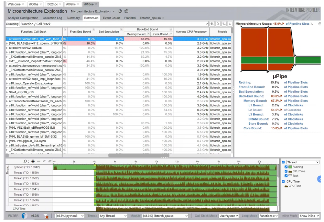Click the L2 Bound metric link
The width and height of the screenshot is (324, 222).
(256, 110)
